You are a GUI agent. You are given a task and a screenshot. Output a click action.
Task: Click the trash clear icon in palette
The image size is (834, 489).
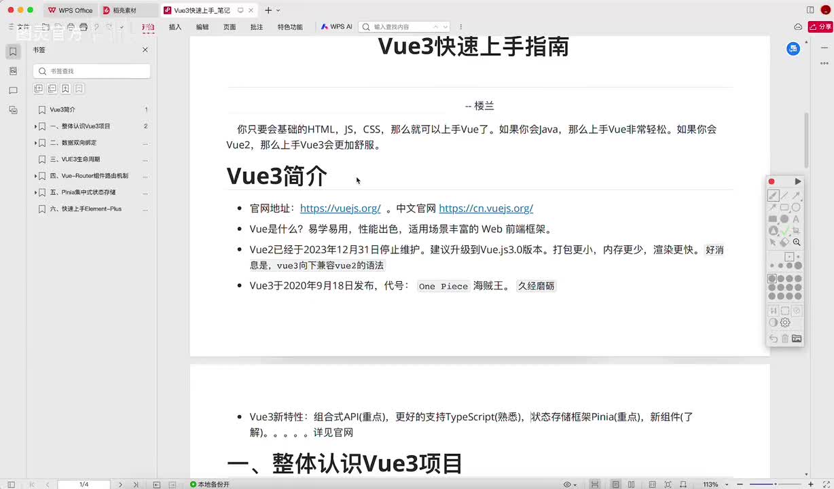[x=785, y=338]
